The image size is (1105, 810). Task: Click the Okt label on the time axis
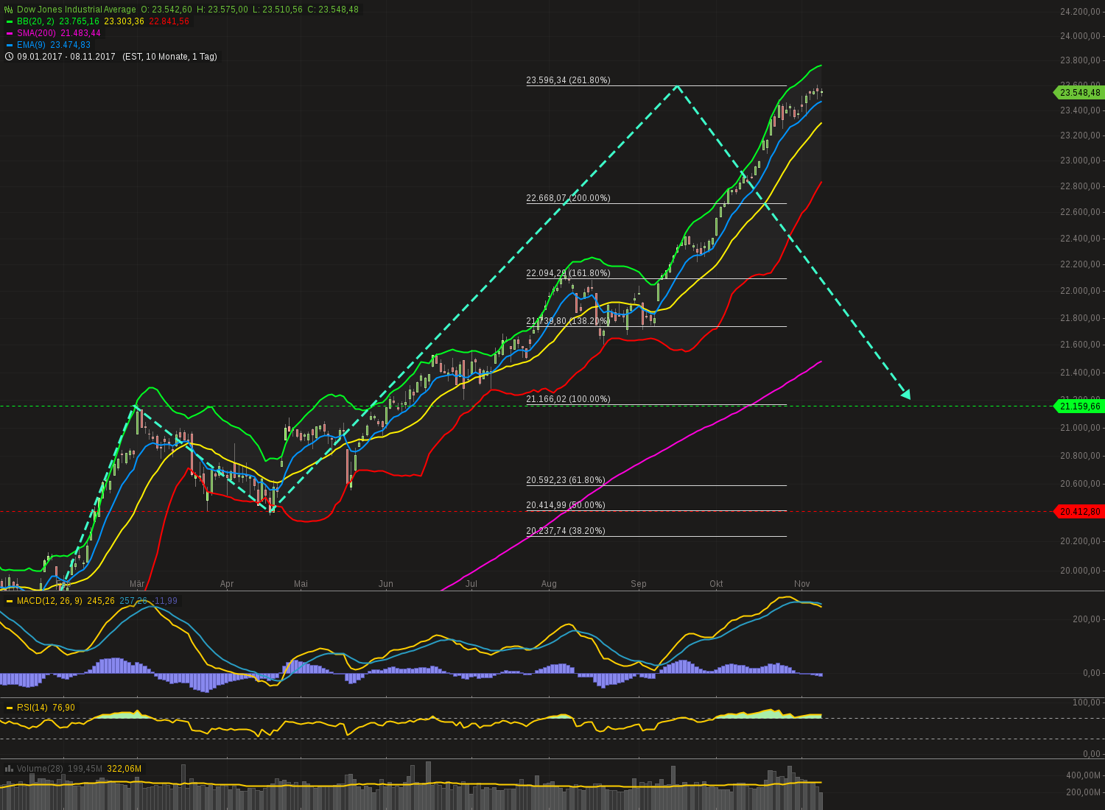(716, 584)
